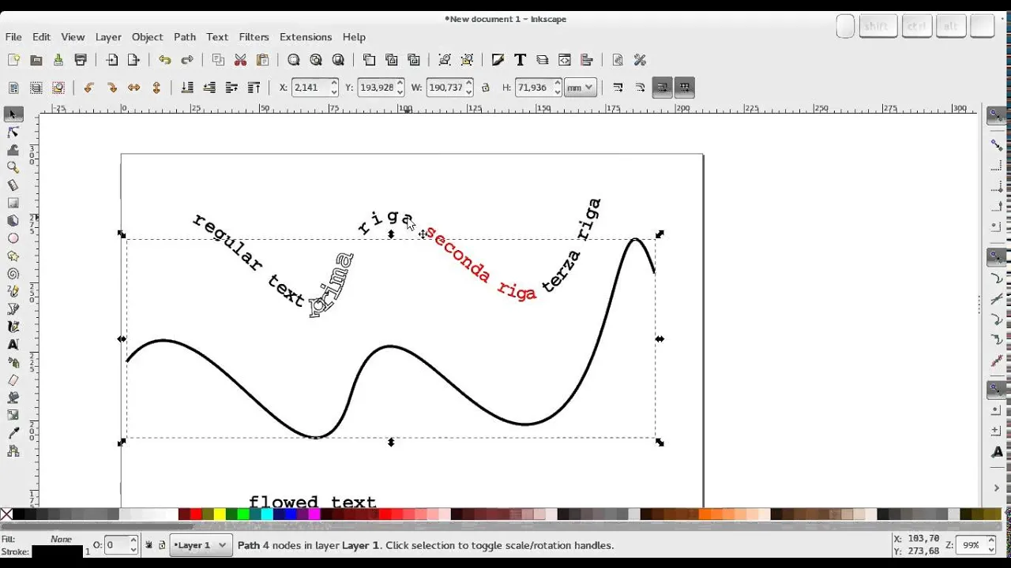Toggle move patterns with object
Viewport: 1011px width, 568px height.
[x=684, y=88]
